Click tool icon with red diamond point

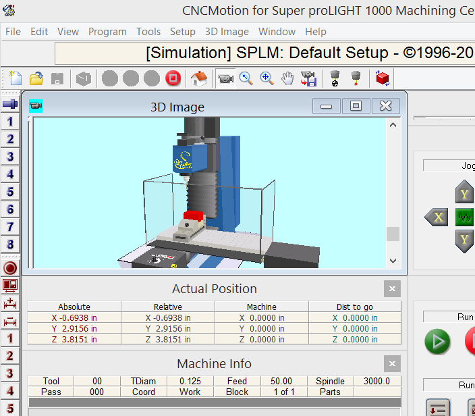(356, 78)
